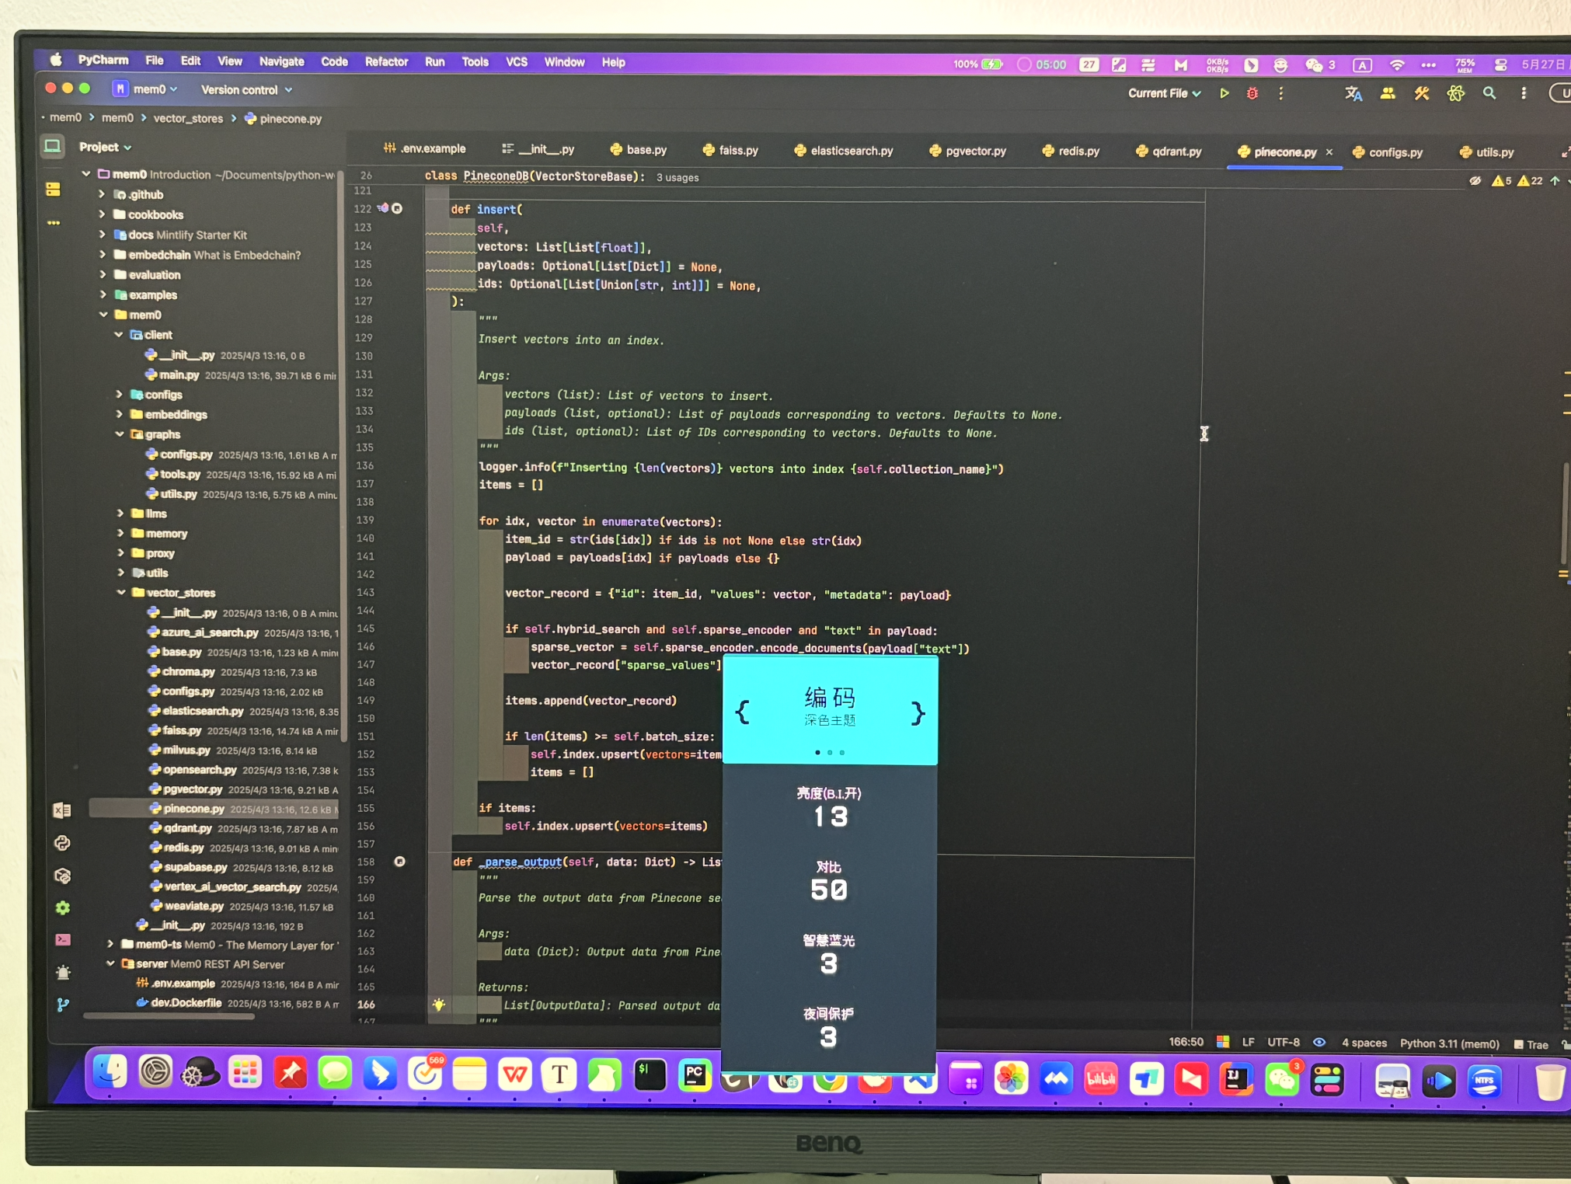Open the Git branch tool window icon

63,1005
